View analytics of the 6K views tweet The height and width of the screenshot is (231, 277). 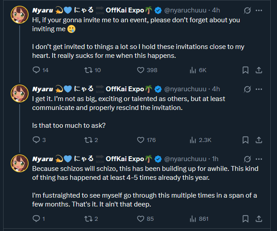(x=193, y=70)
